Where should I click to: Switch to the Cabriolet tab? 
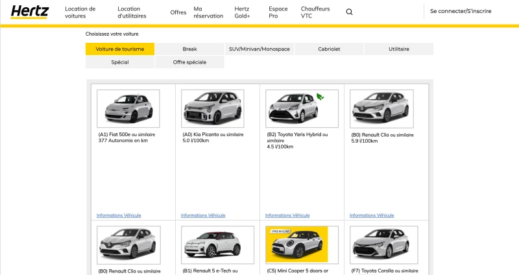(x=329, y=49)
